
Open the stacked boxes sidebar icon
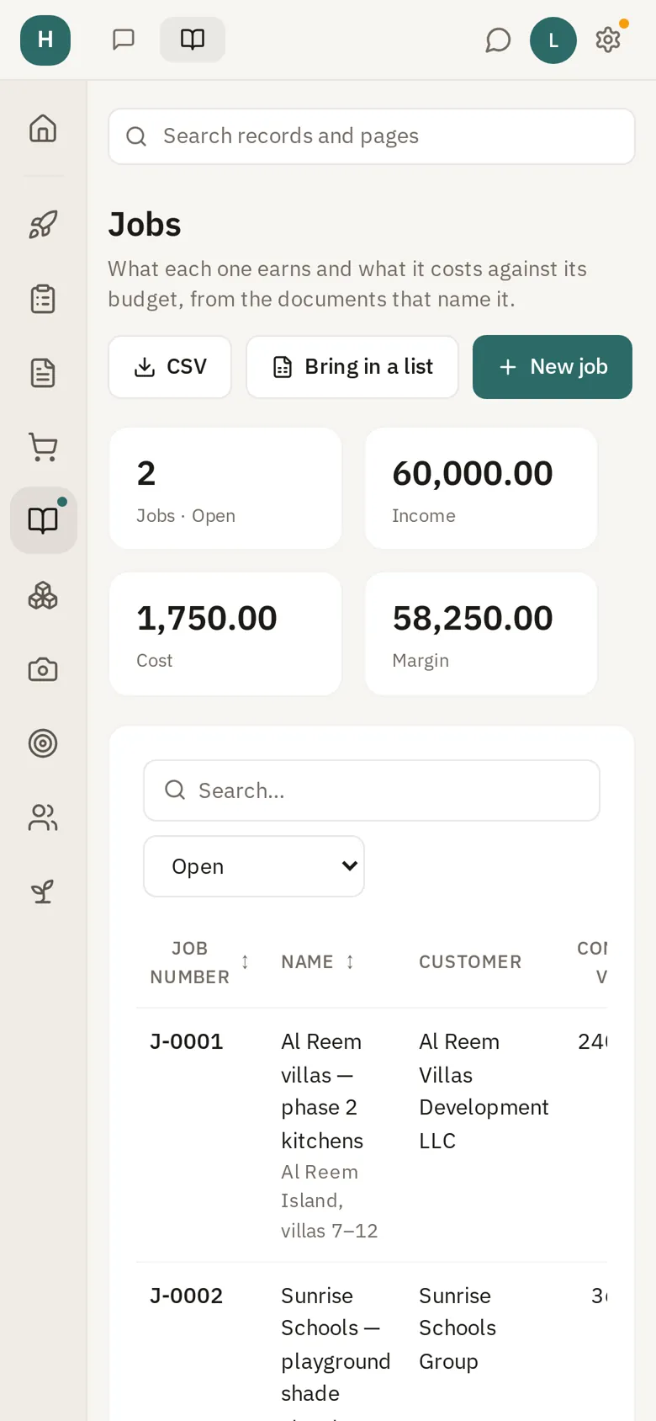pyautogui.click(x=43, y=596)
